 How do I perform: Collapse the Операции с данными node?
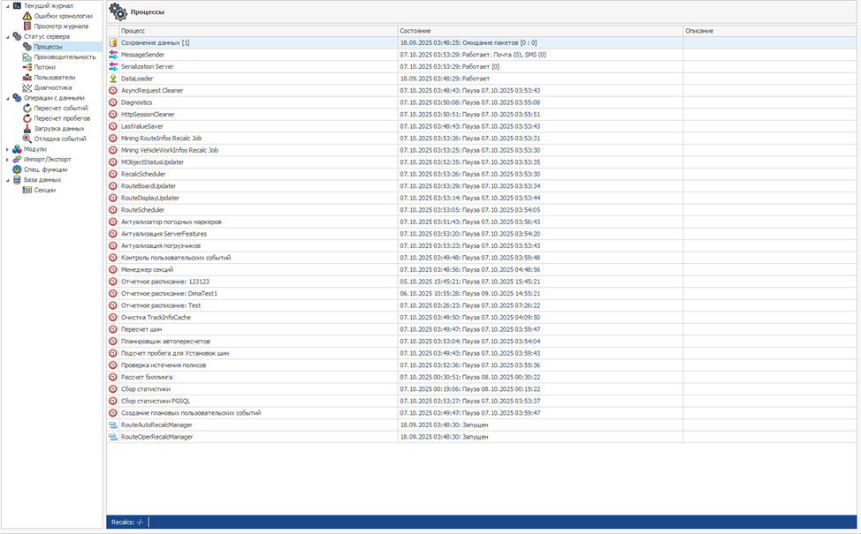[x=7, y=98]
